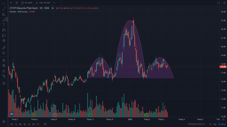Open the pitchfork tools group
The image size is (227, 127).
4,14
